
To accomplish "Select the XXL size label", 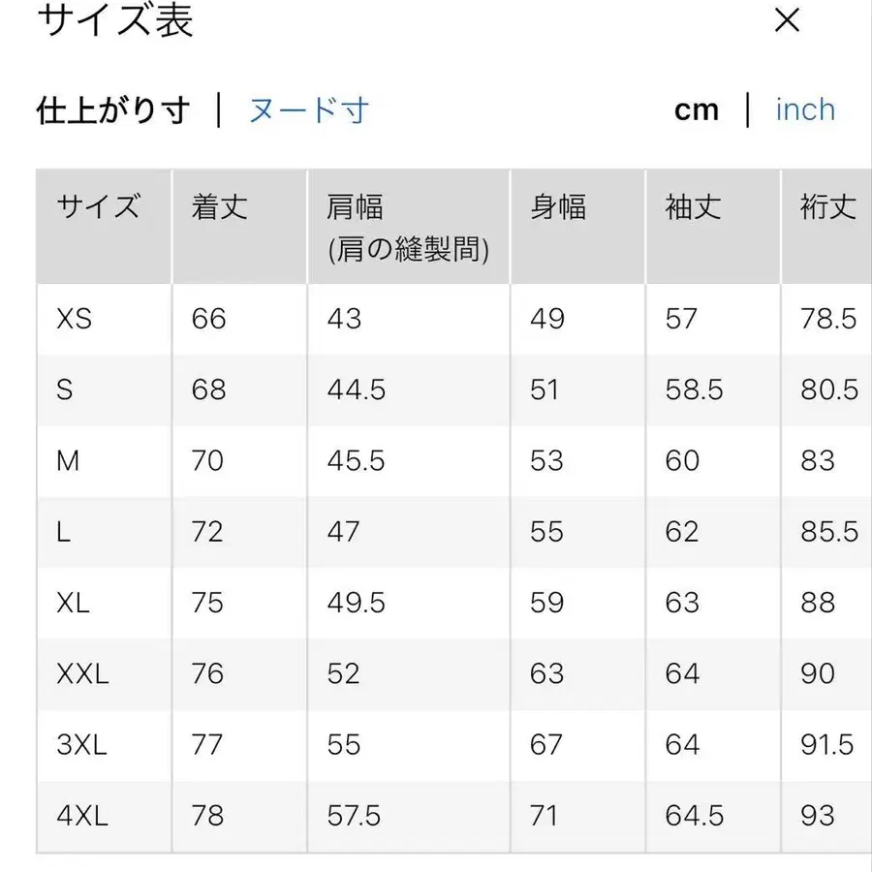I will point(80,673).
